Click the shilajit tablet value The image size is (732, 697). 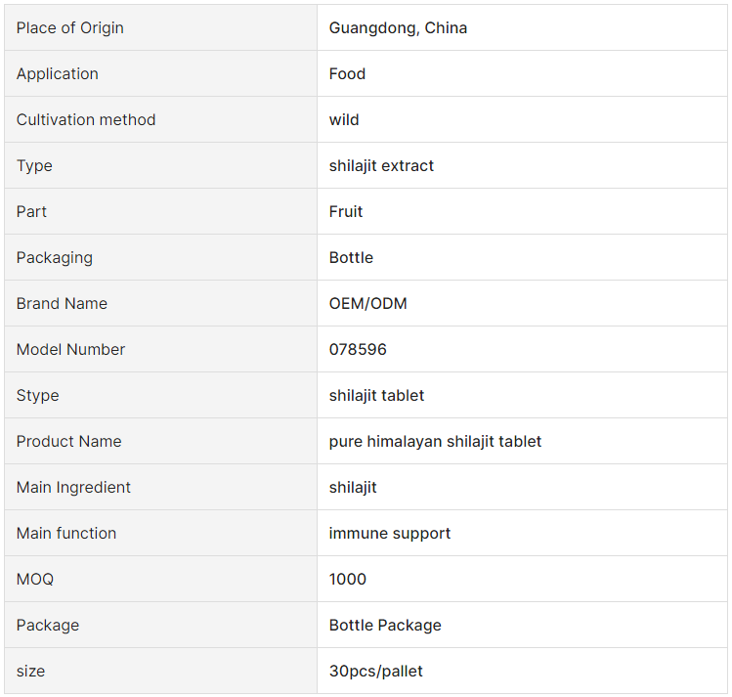click(x=376, y=395)
